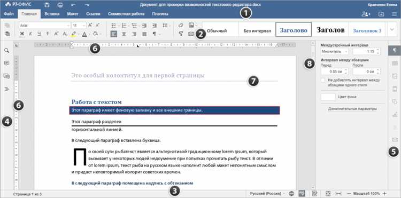Viewport: 401px width, 198px height.
Task: Apply subscript formatting
Action: coord(65,34)
